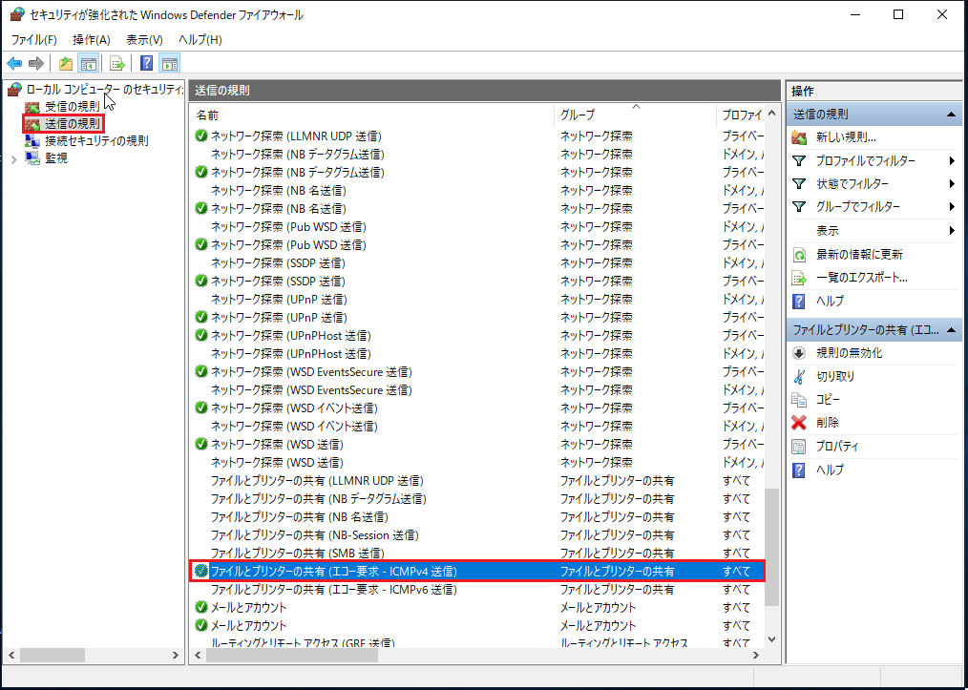Sort by グループ column header

coord(635,115)
